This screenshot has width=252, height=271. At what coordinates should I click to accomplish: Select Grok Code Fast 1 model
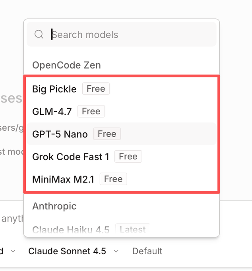click(x=70, y=157)
